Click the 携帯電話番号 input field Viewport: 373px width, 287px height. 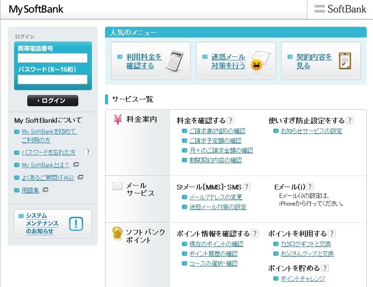tap(53, 58)
